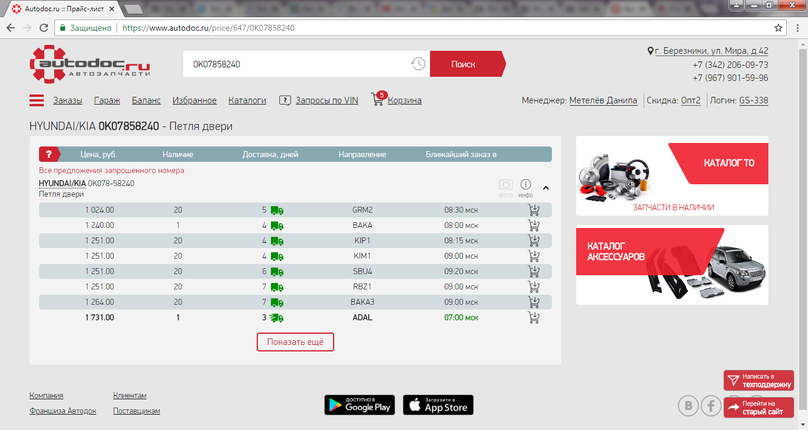This screenshot has height=430, width=808.
Task: Open manager Метелёв Данила link
Action: click(x=603, y=100)
